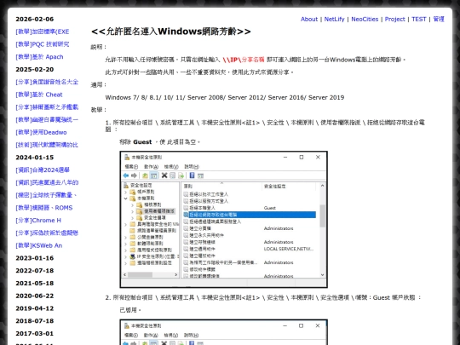Open 動作(A) menu in first embedded window
Image resolution: width=460 pixels, height=345 pixels.
[x=151, y=167]
